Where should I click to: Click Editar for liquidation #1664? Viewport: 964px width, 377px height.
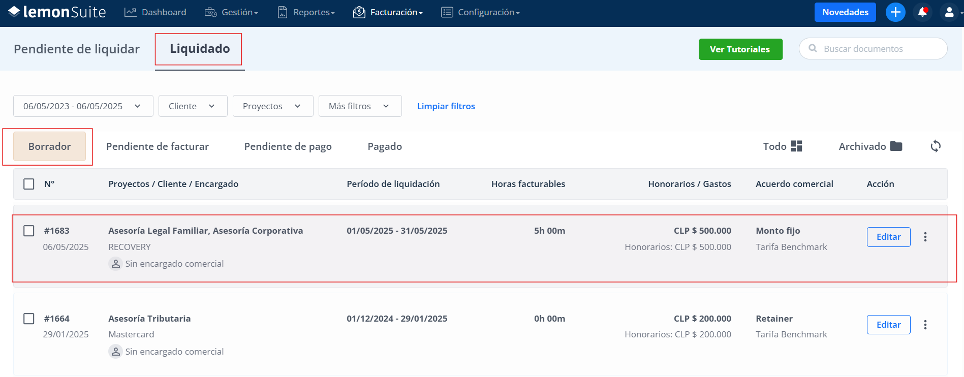pos(888,325)
